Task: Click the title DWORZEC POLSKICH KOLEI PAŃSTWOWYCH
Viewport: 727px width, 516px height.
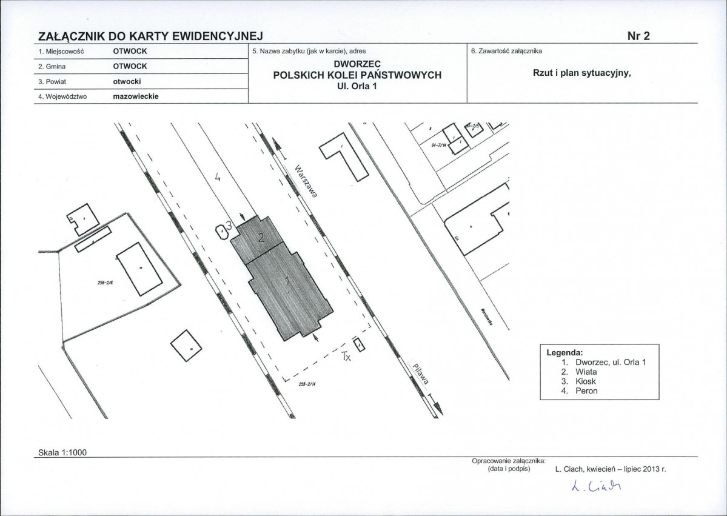Action: coord(357,70)
